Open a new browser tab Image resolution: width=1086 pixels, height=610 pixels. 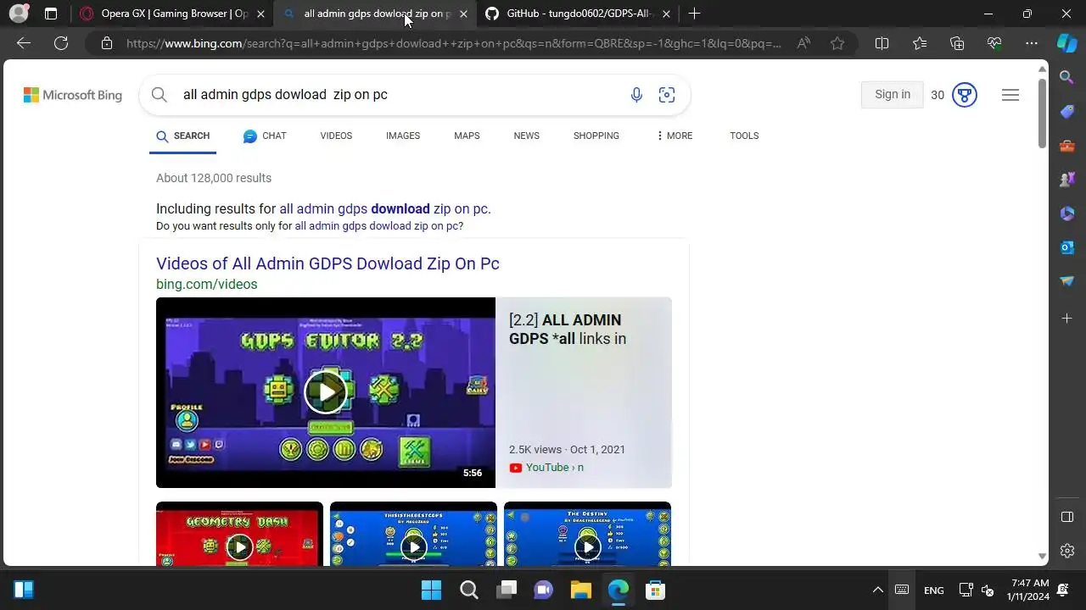pos(694,14)
